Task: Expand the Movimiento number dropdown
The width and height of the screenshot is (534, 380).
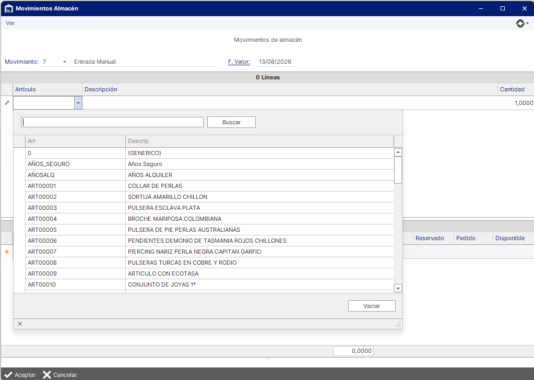Action: 64,62
